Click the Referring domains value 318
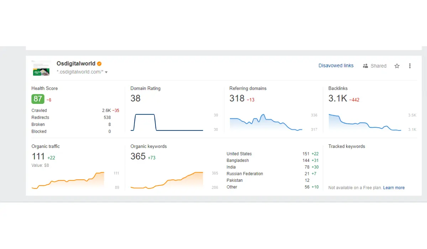Screen dimensions: 427x249 pos(237,99)
